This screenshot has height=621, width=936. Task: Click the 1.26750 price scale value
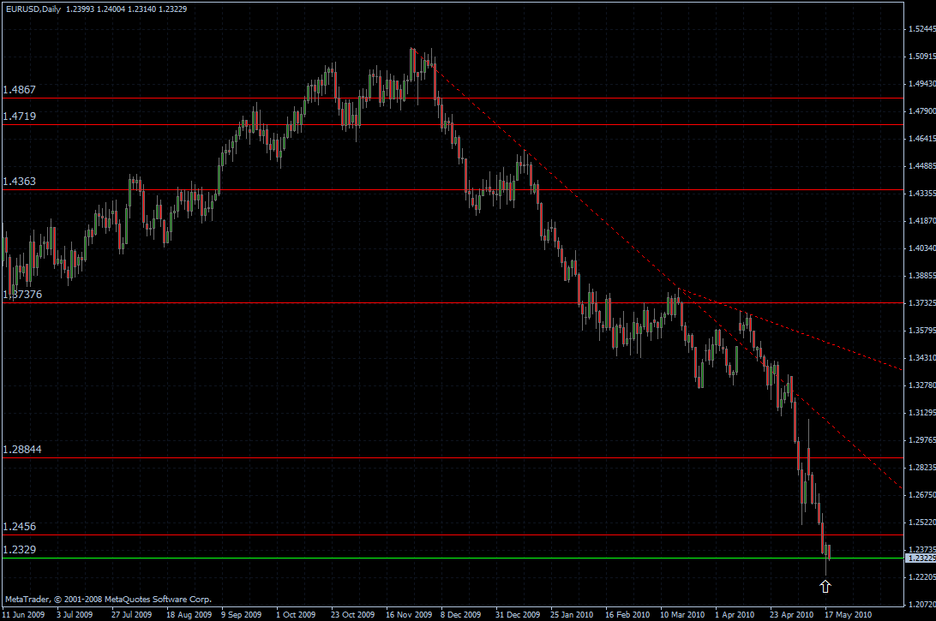click(921, 495)
